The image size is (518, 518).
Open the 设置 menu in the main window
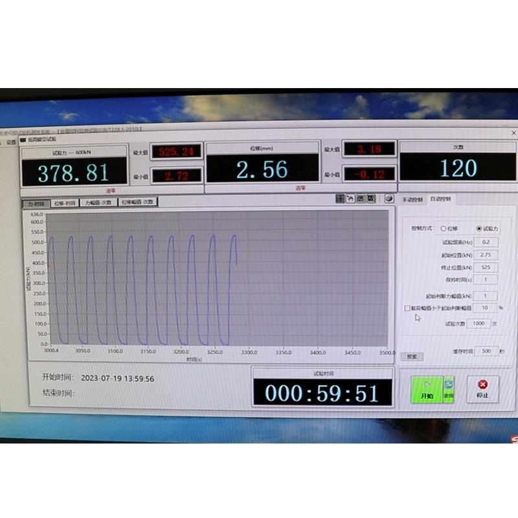coord(11,142)
